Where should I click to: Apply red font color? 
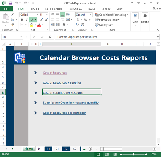click(39, 25)
